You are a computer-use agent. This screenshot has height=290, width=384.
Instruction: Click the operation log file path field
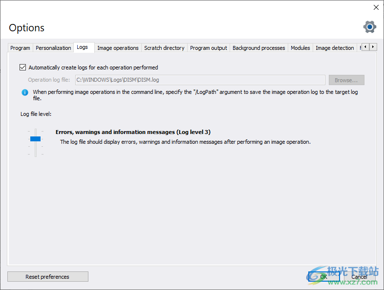(x=200, y=80)
